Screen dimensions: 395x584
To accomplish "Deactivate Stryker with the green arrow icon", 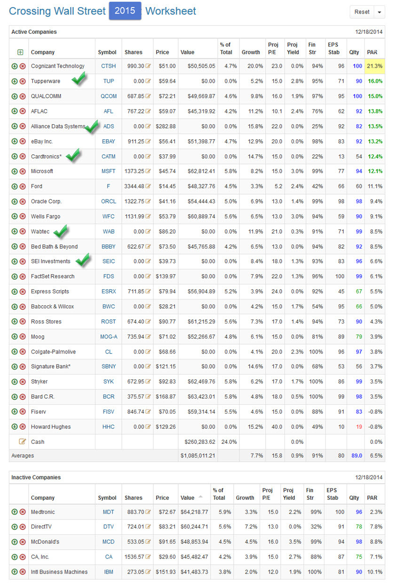I will pos(15,382).
